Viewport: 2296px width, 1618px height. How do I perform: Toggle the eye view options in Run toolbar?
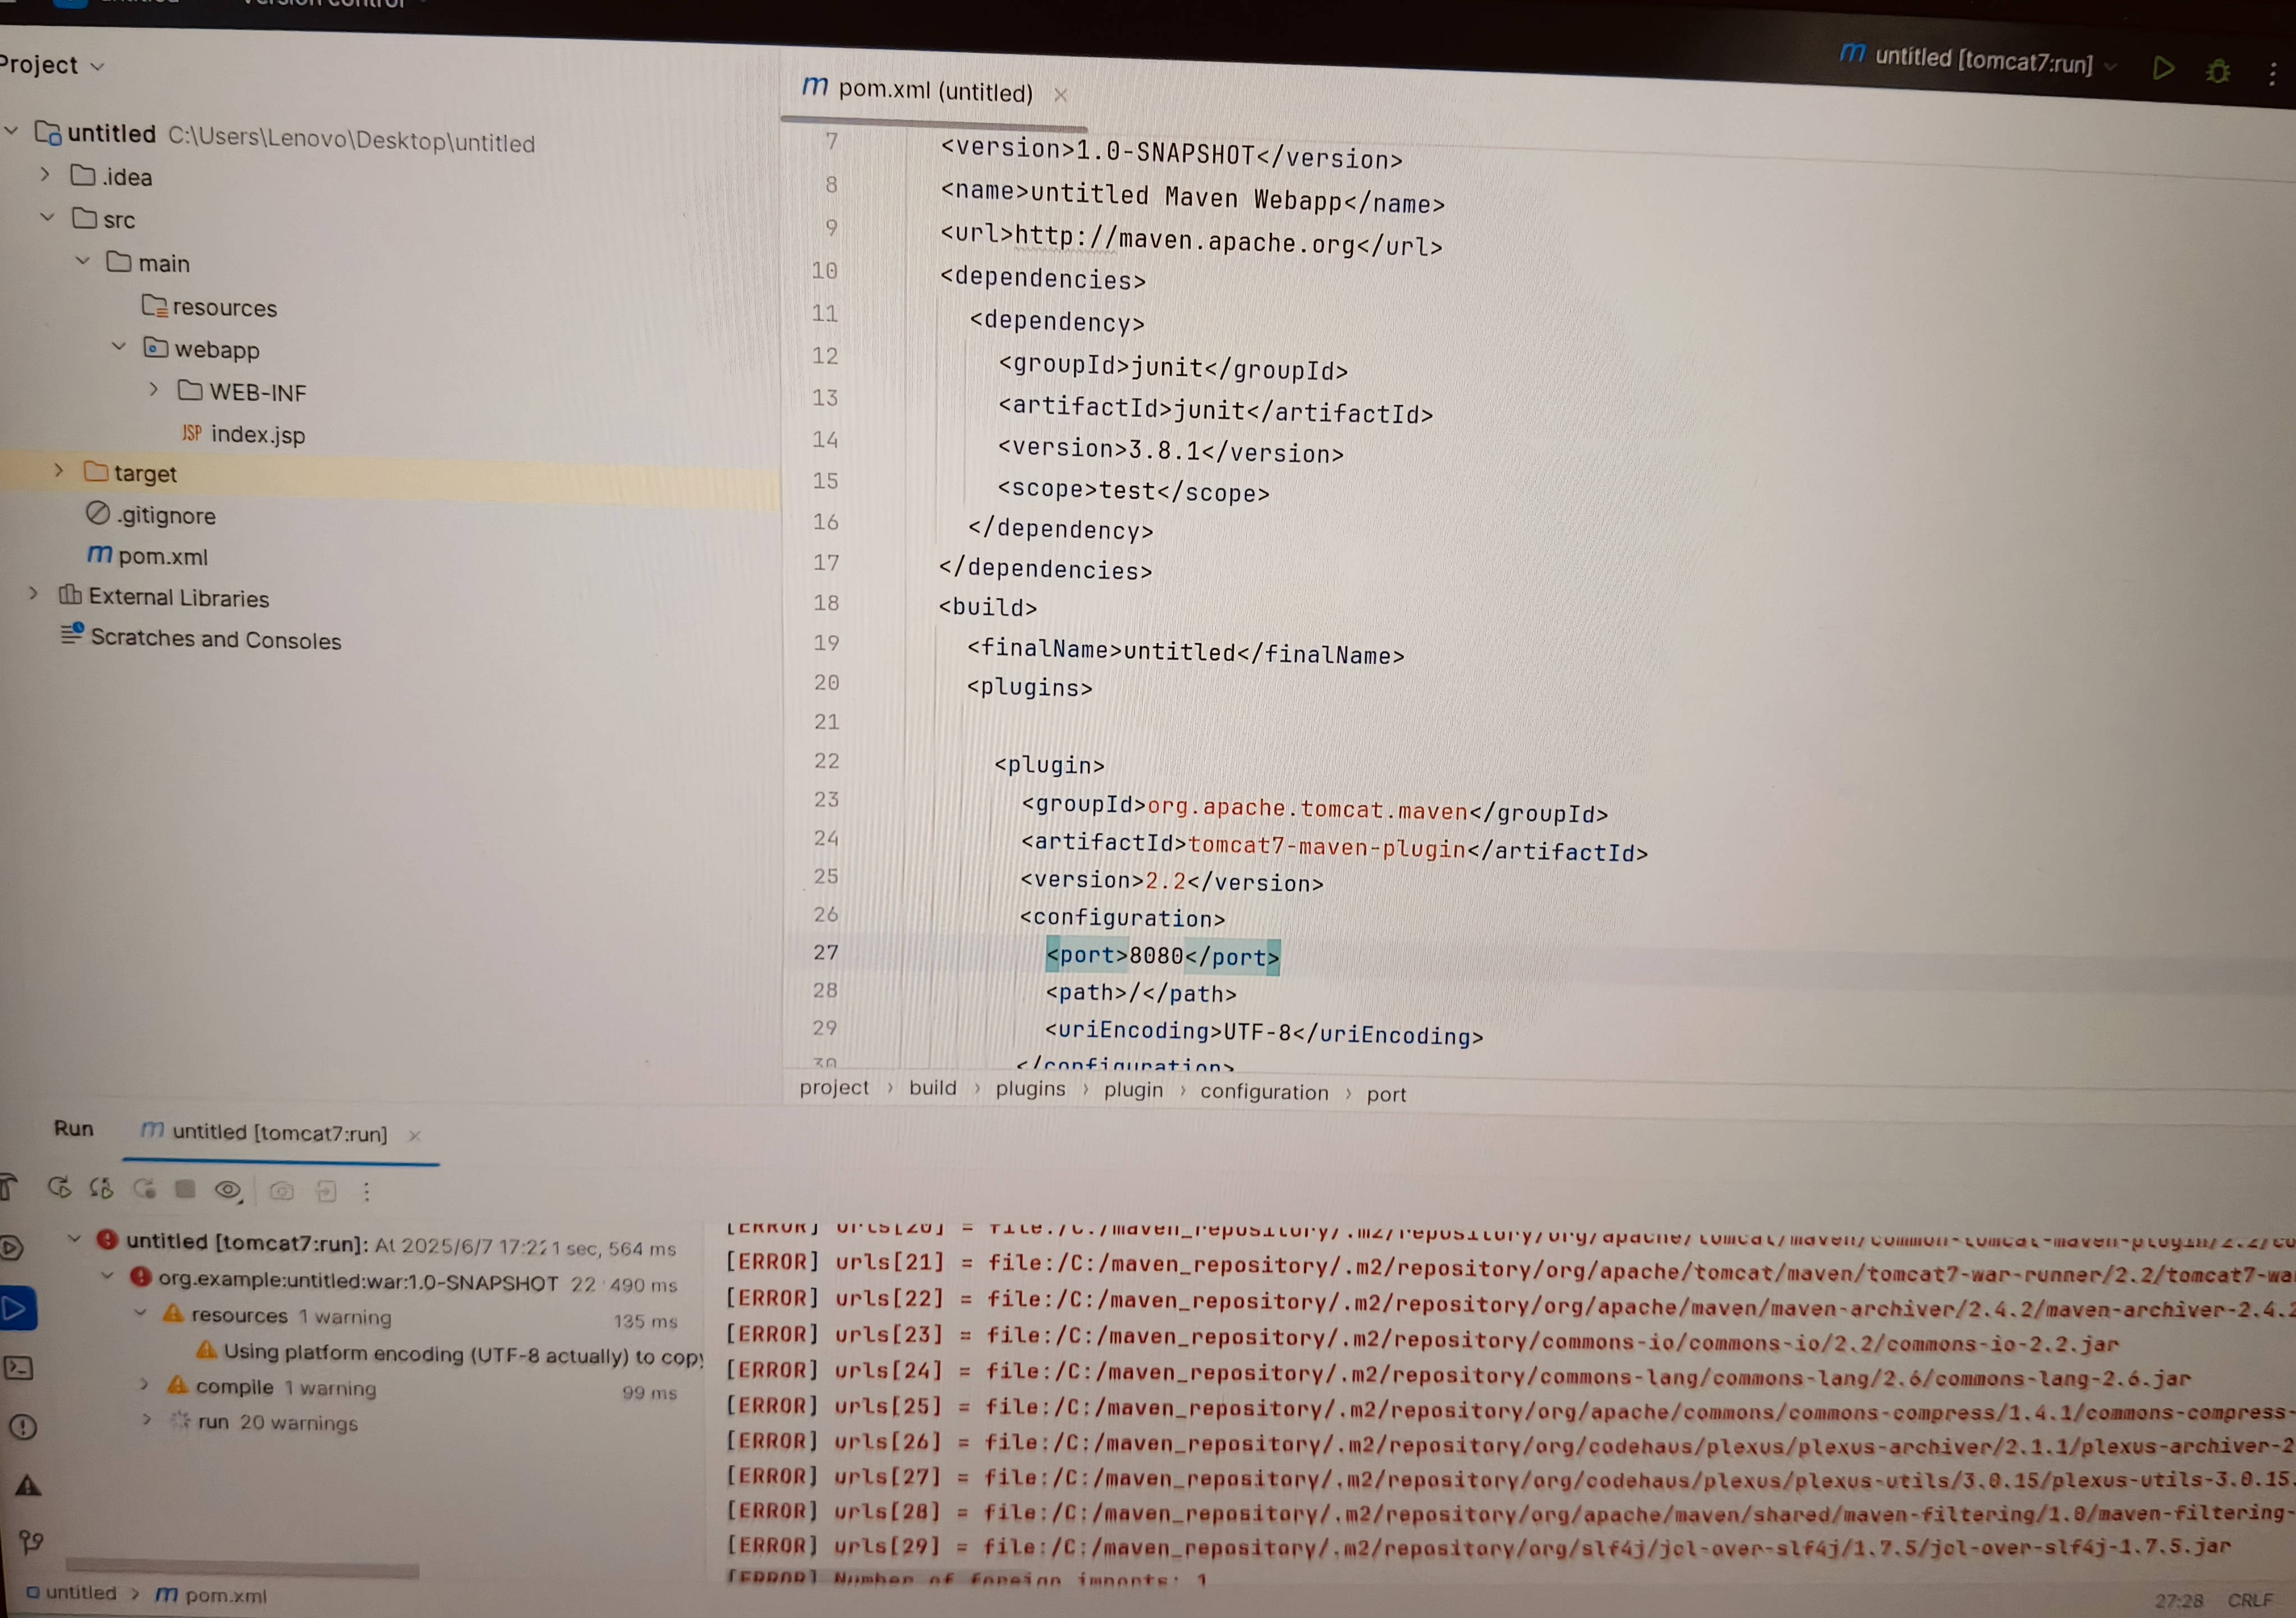point(228,1190)
